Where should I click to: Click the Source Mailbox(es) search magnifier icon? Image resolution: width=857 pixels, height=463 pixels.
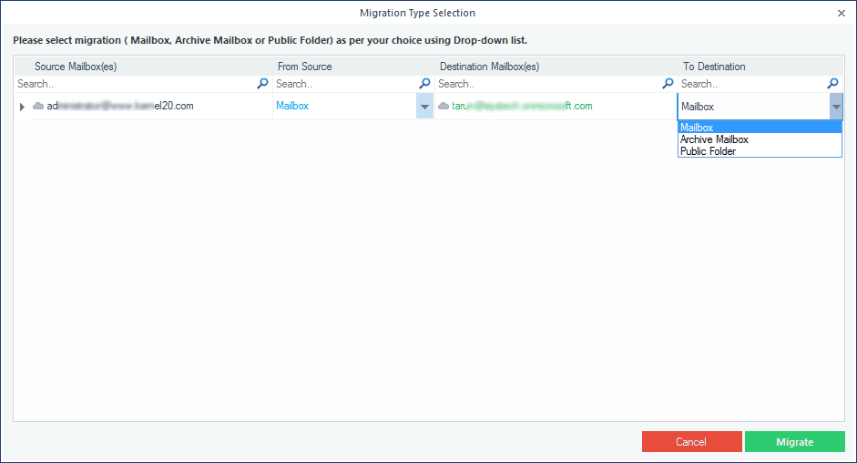(262, 83)
